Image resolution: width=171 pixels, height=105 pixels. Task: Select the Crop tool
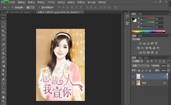click(3, 35)
